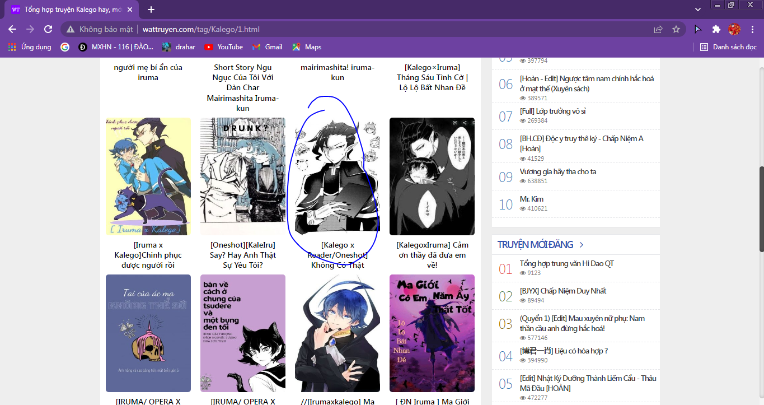Go forward in browser history

(x=30, y=29)
